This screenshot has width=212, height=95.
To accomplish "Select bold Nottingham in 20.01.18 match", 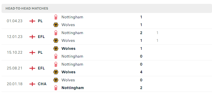I will (x=73, y=88).
